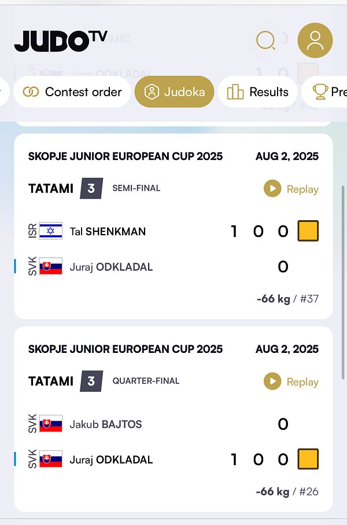Viewport: 347px width, 525px height.
Task: Click yellow card marker on Shenkman's score
Action: (x=308, y=231)
